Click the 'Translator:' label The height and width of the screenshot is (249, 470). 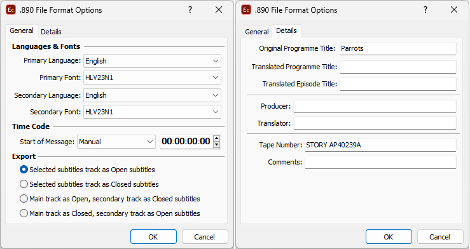click(x=274, y=123)
